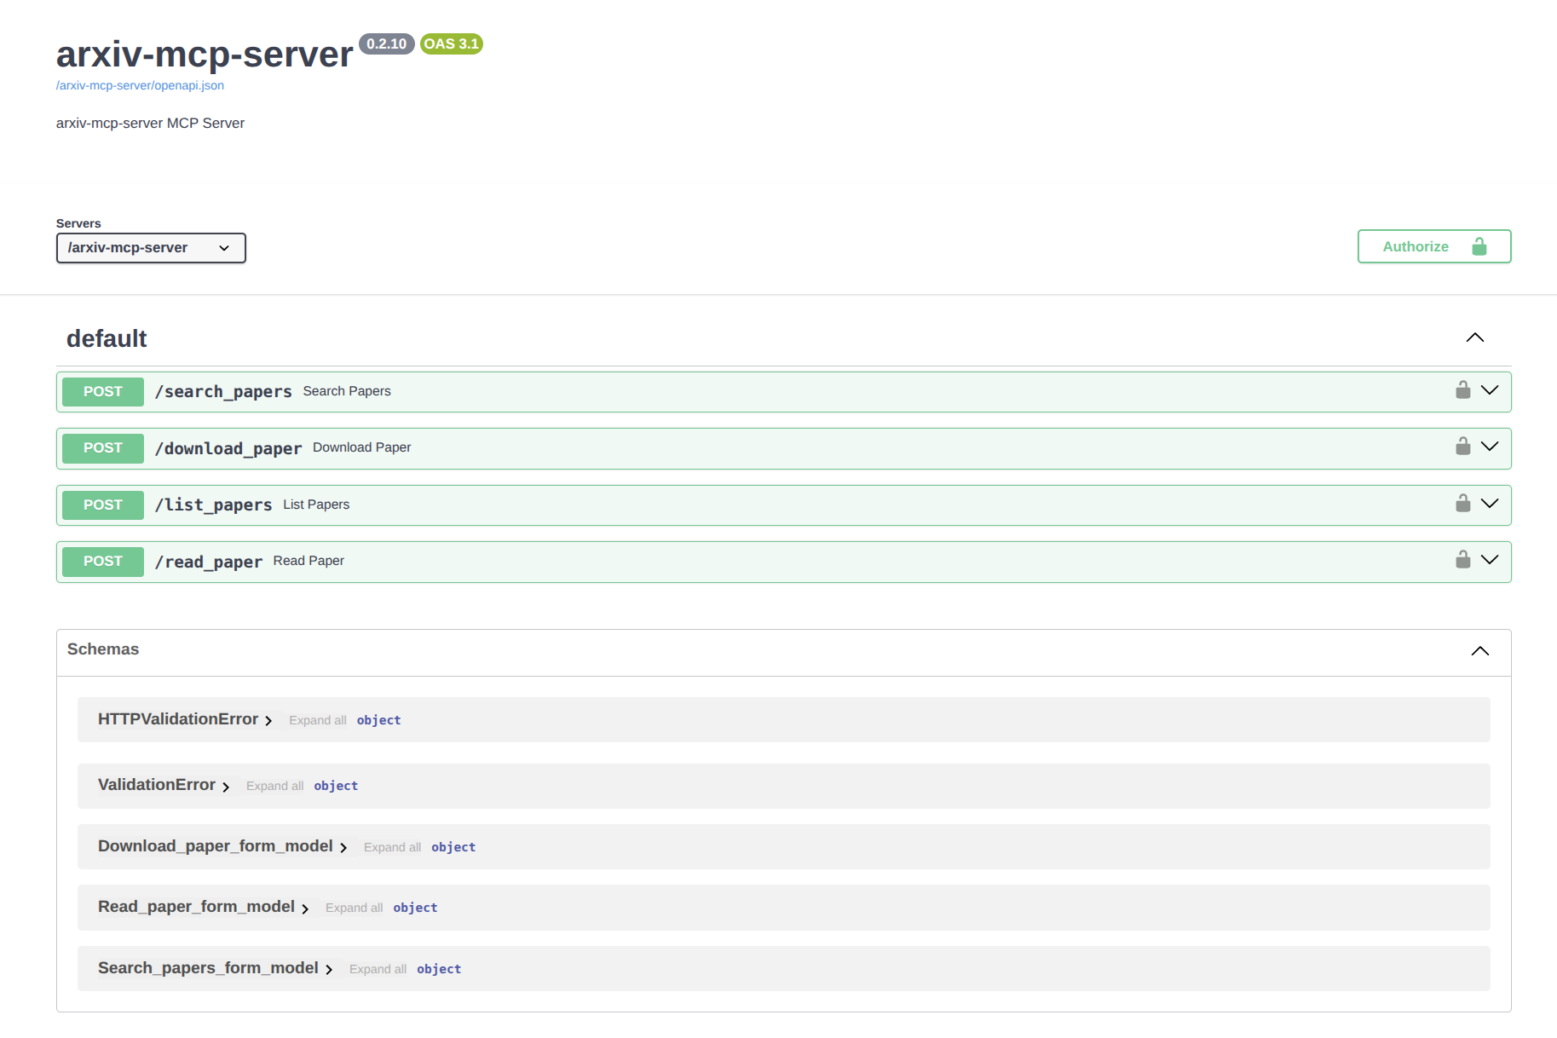The height and width of the screenshot is (1038, 1557).
Task: Click the 'Read Paper' summary text
Action: coord(309,561)
